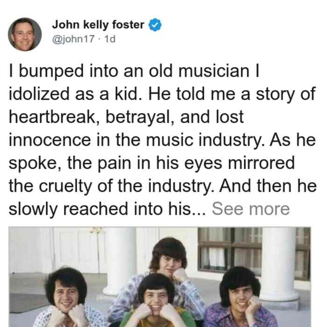The image size is (327, 327).
Task: Click the line 'the cruelty of the industry'
Action: 163,186
